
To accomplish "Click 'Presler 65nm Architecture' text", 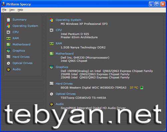I will pos(79,37).
